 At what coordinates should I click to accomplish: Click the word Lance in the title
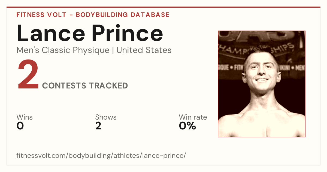coord(51,33)
